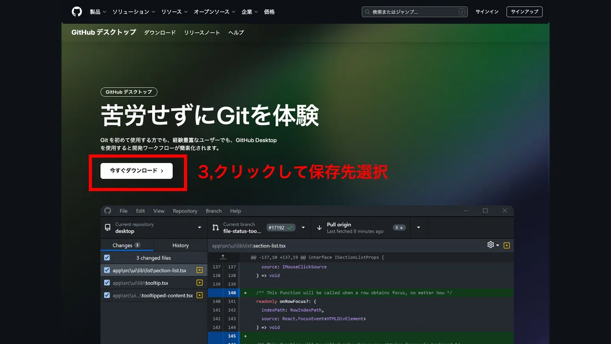
Task: Click the '3 changed files' label
Action: pos(153,258)
